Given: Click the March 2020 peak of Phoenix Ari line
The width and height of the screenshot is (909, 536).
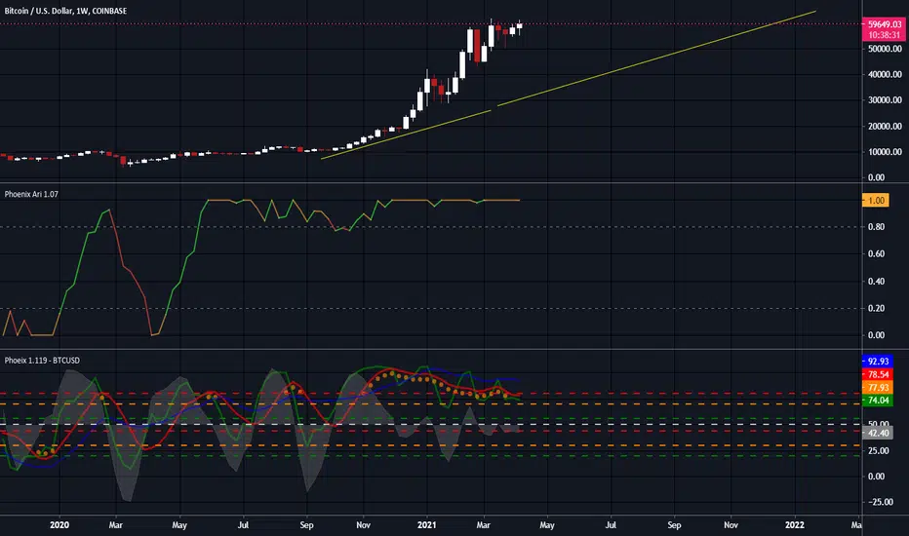Looking at the screenshot, I should (x=109, y=211).
